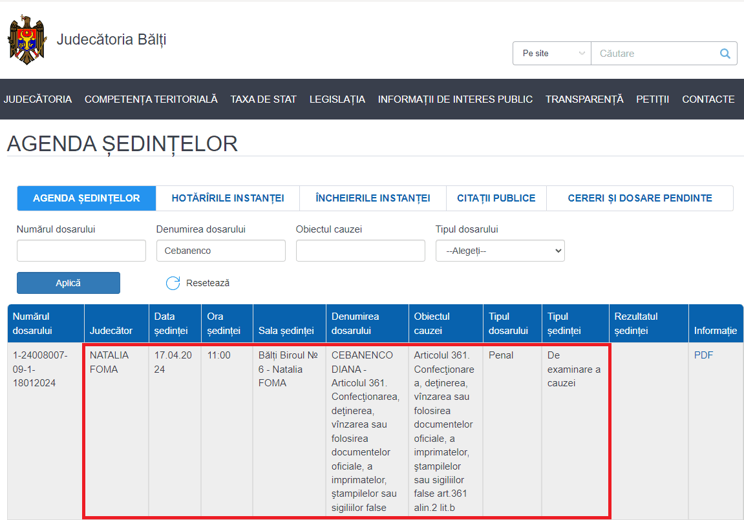The width and height of the screenshot is (744, 520).
Task: Select the CITAȚII PUBLICE tab
Action: [496, 198]
